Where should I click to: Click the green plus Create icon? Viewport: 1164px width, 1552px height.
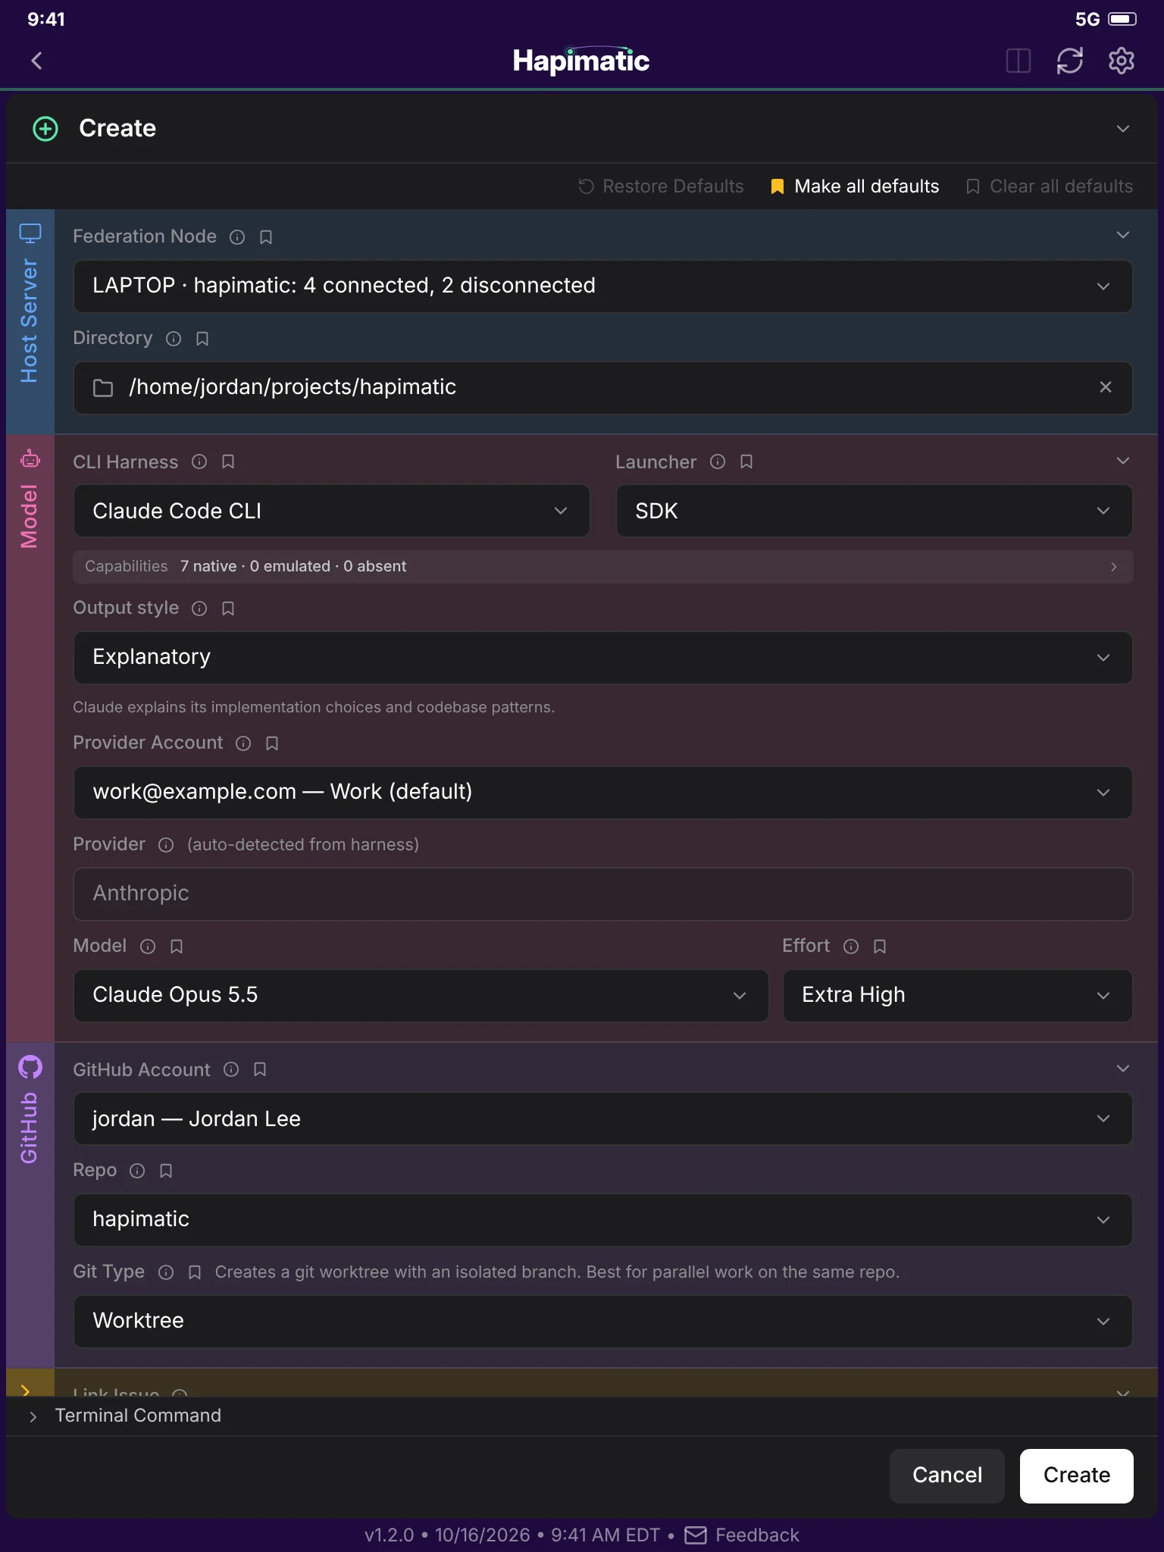pyautogui.click(x=45, y=129)
